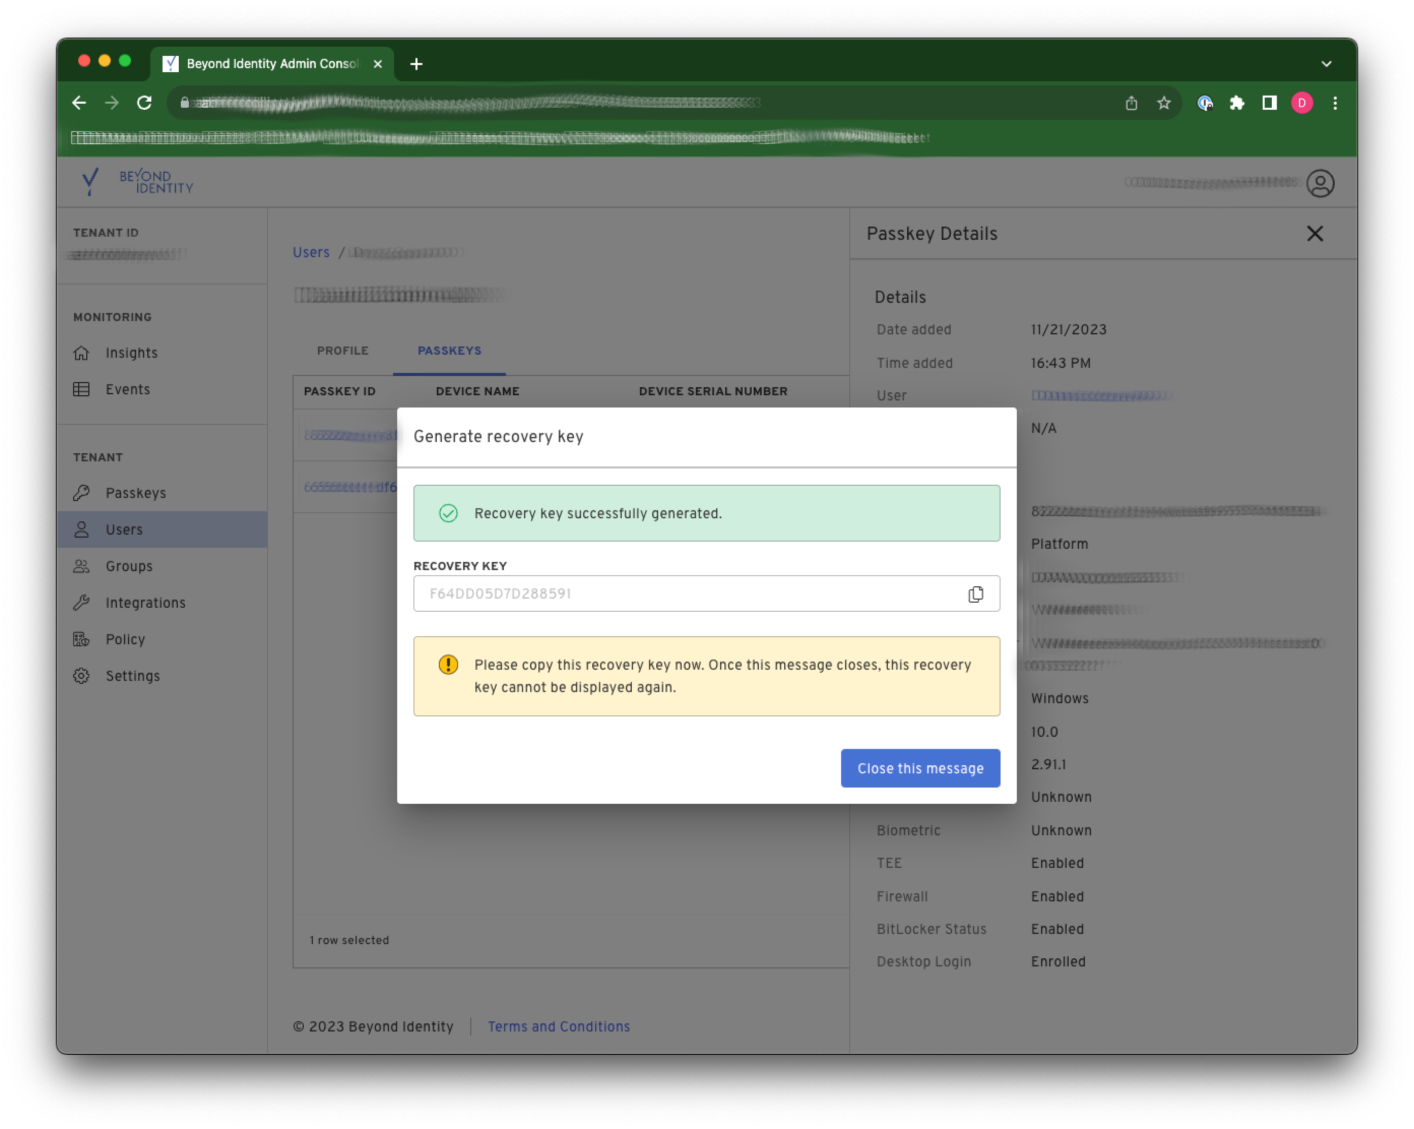Screen dimensions: 1414x1129
Task: Open the Integrations section
Action: 145,603
